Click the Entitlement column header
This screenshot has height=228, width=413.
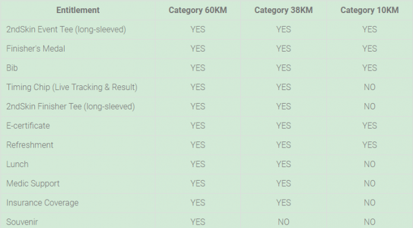(x=78, y=10)
